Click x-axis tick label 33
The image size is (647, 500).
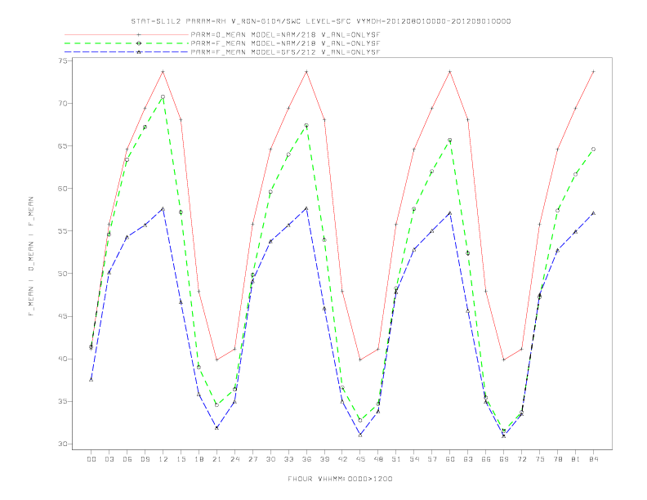tap(288, 459)
